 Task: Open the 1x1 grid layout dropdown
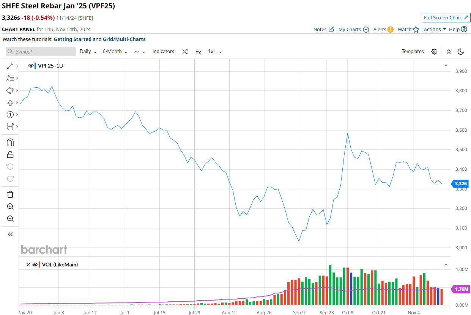coord(215,52)
